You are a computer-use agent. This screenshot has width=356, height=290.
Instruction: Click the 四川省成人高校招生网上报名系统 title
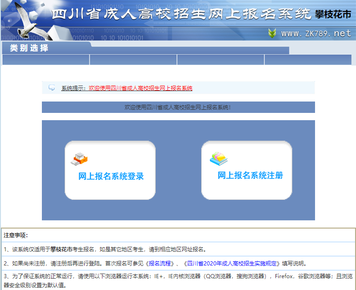pos(181,14)
